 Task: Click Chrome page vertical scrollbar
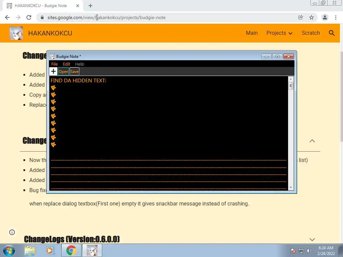[341, 96]
